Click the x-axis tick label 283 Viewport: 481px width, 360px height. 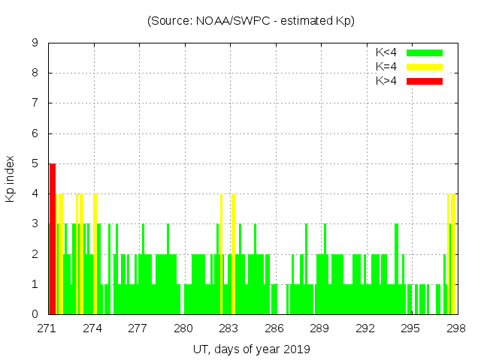click(228, 328)
